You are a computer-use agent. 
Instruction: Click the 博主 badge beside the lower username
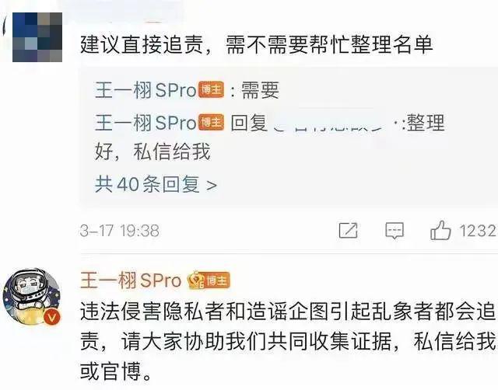tap(216, 280)
